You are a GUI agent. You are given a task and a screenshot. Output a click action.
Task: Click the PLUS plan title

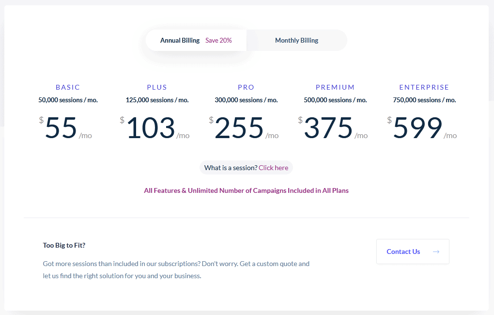(x=157, y=87)
